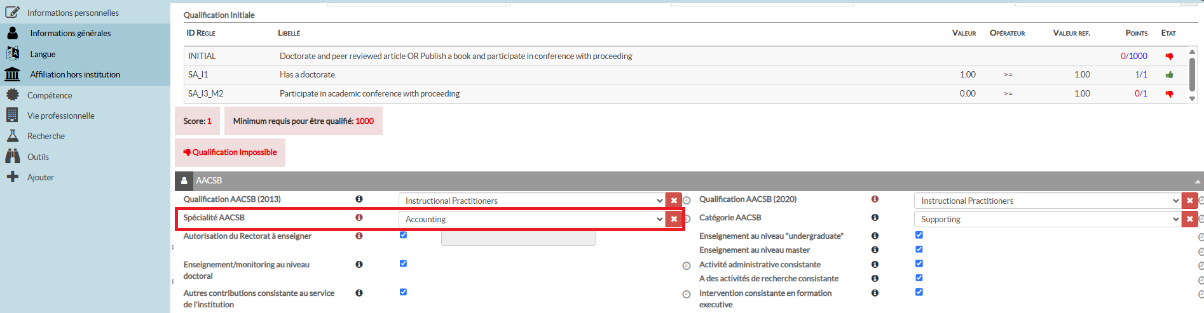This screenshot has height=313, width=1204.
Task: Open Qualification AACSB (2020) dropdown
Action: tap(1047, 201)
